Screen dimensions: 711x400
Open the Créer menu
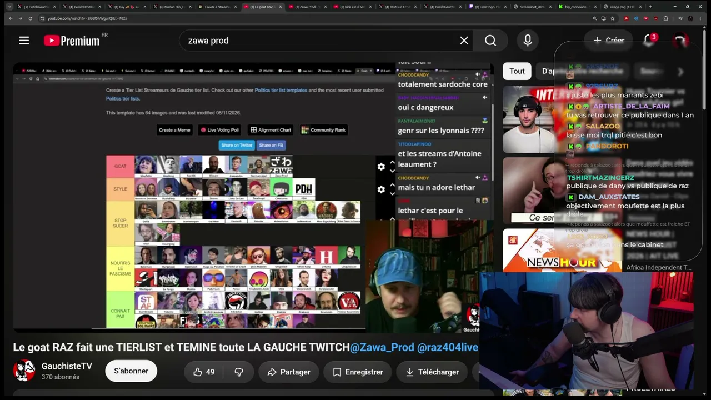click(x=609, y=41)
